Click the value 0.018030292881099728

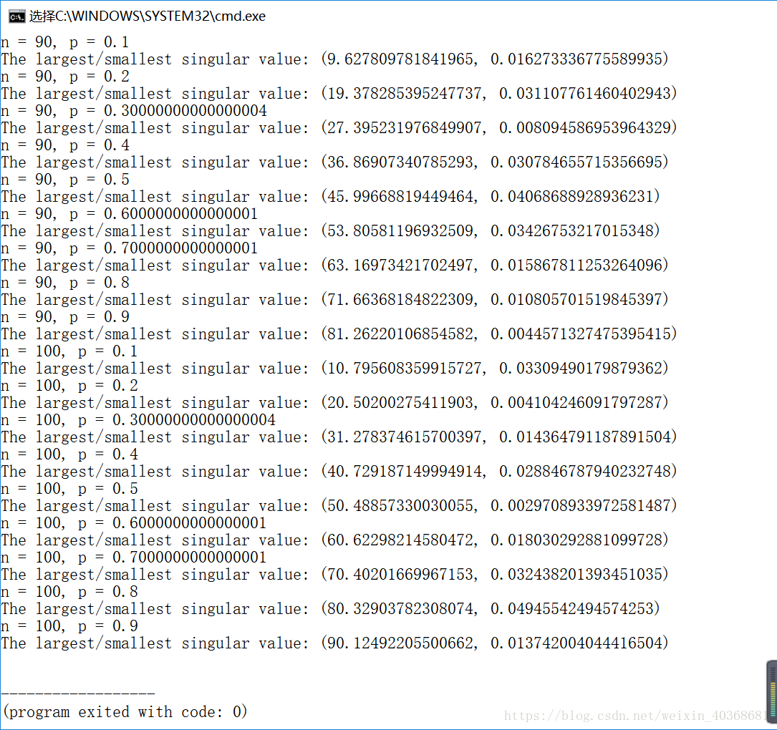[x=575, y=540]
